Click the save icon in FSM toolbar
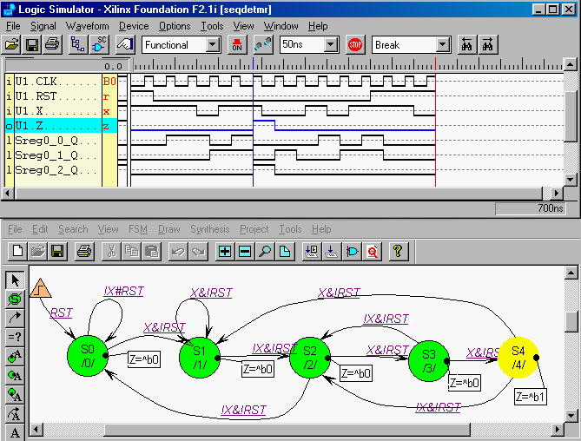The image size is (581, 441). (x=56, y=252)
